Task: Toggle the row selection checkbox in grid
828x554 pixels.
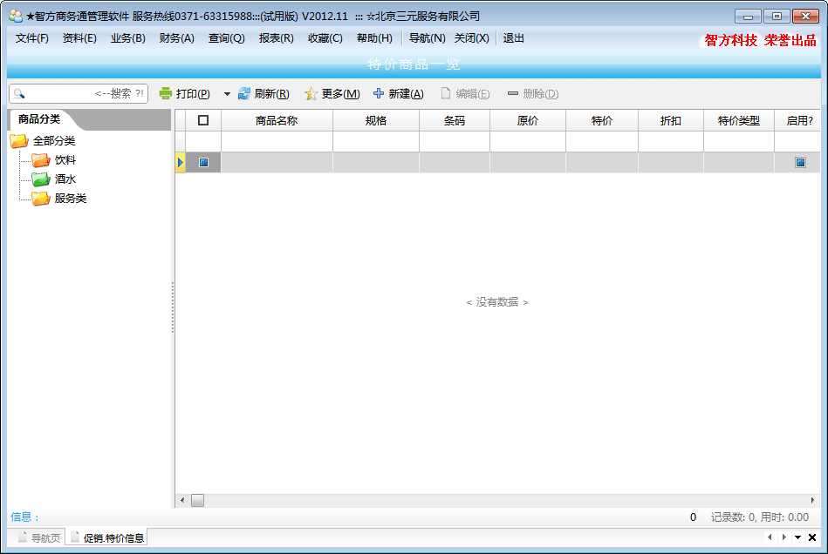Action: pos(203,162)
